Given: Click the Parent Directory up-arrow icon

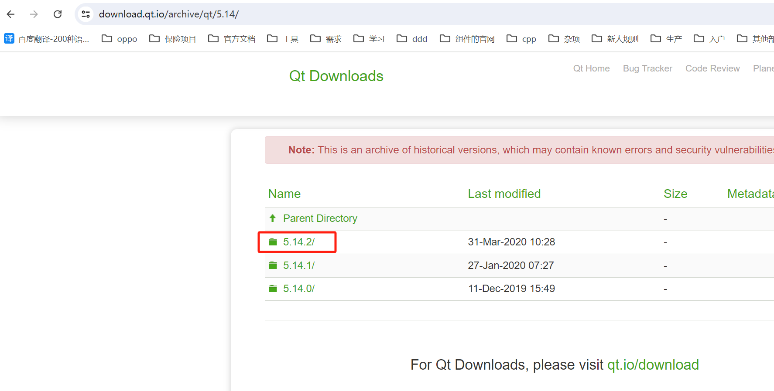Looking at the screenshot, I should [x=273, y=218].
